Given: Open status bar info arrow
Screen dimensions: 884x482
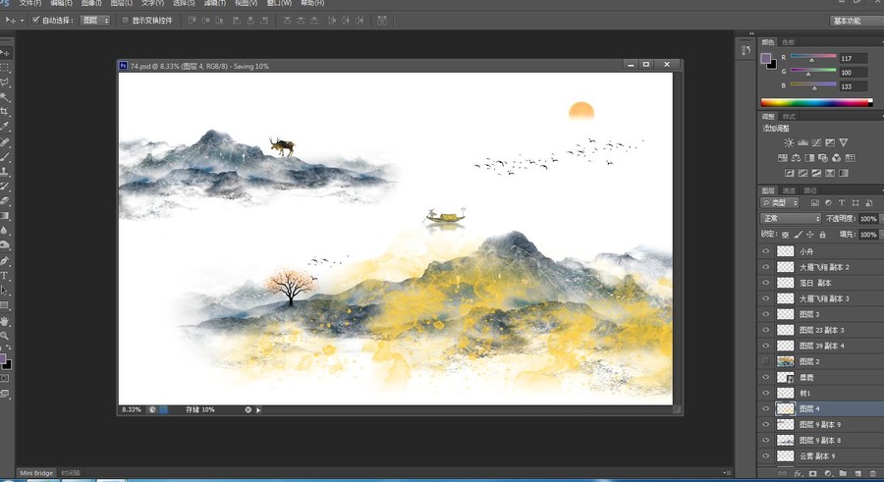Looking at the screenshot, I should (x=258, y=409).
